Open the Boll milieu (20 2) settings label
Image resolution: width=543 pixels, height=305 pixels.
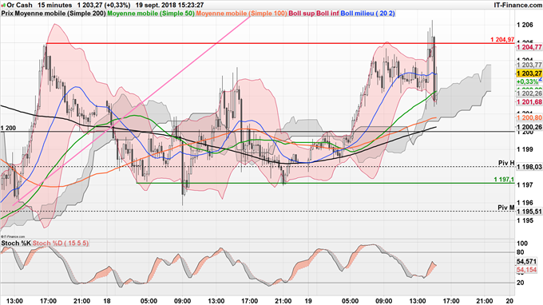pyautogui.click(x=368, y=14)
